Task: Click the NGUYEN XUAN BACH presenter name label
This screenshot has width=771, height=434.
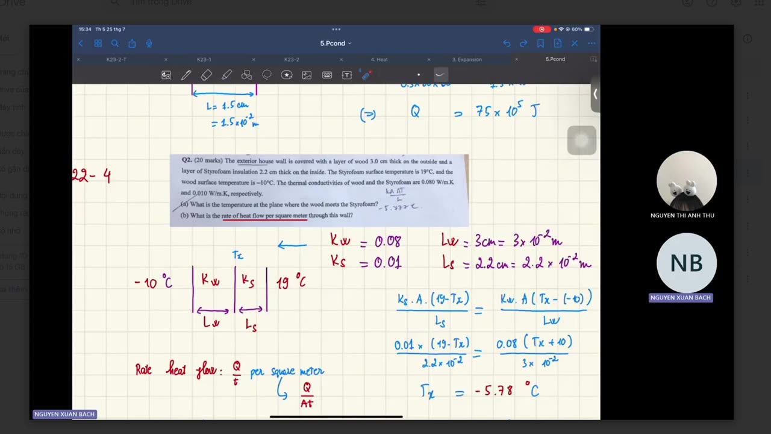Action: 64,414
